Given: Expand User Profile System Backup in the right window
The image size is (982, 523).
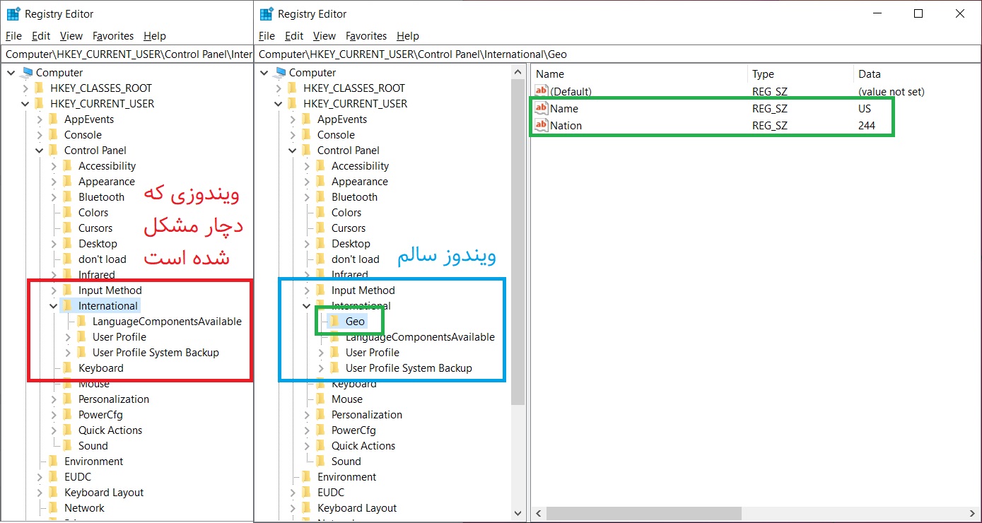Looking at the screenshot, I should tap(321, 368).
